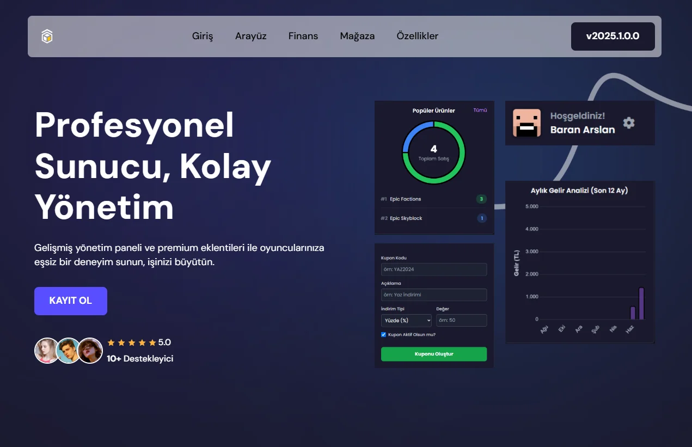
Task: Click the cube logo in the navbar
Action: 47,36
